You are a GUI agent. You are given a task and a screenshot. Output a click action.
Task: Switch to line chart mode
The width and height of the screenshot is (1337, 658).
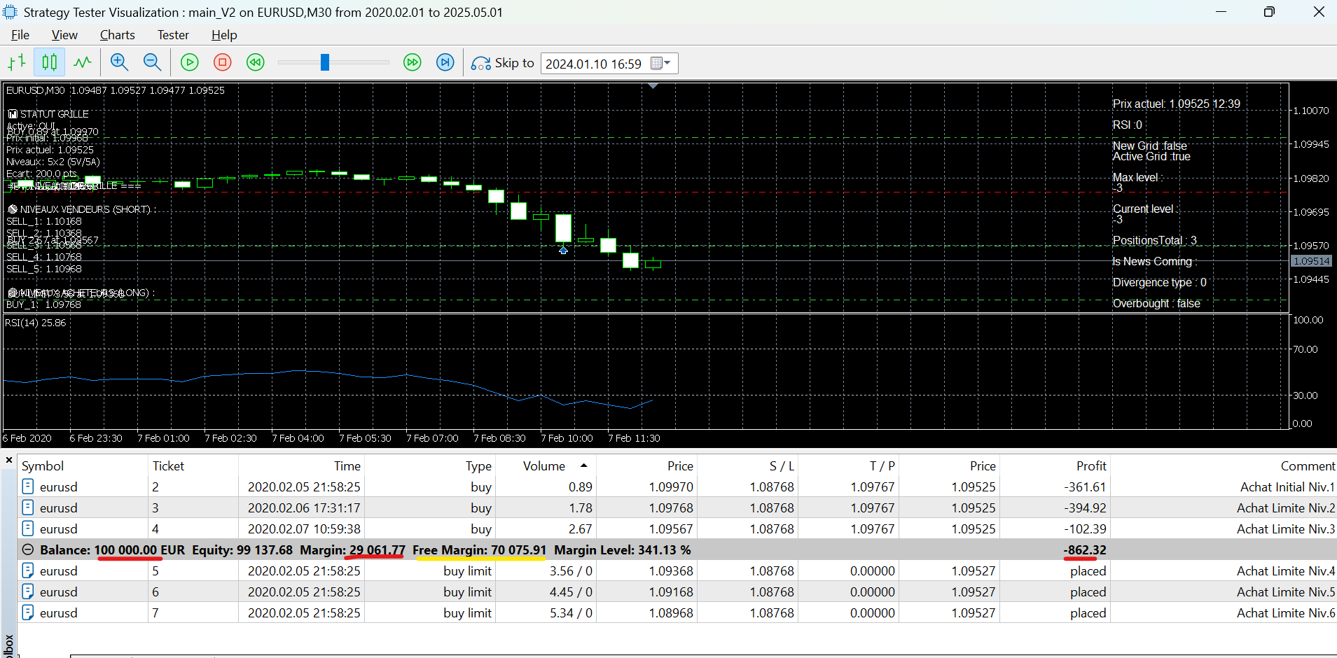tap(83, 62)
